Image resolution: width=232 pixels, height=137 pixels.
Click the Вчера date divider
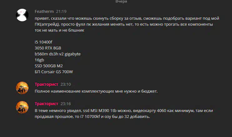coord(121,2)
